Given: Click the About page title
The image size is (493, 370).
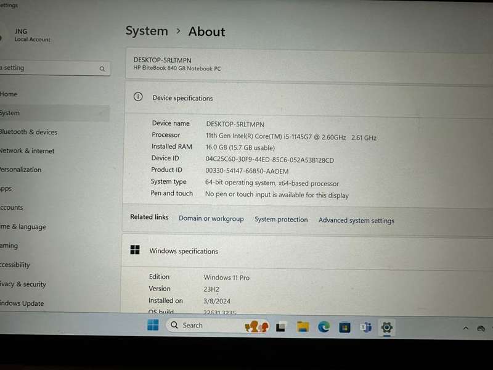Looking at the screenshot, I should 206,31.
